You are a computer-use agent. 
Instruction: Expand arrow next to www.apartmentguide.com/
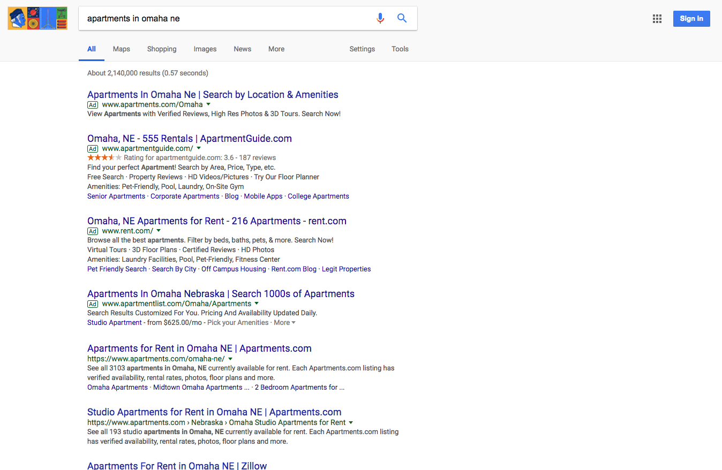click(x=199, y=148)
